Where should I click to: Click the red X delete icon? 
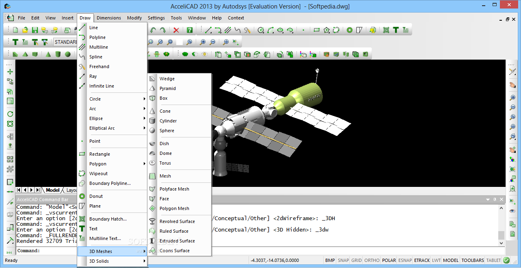tap(176, 30)
